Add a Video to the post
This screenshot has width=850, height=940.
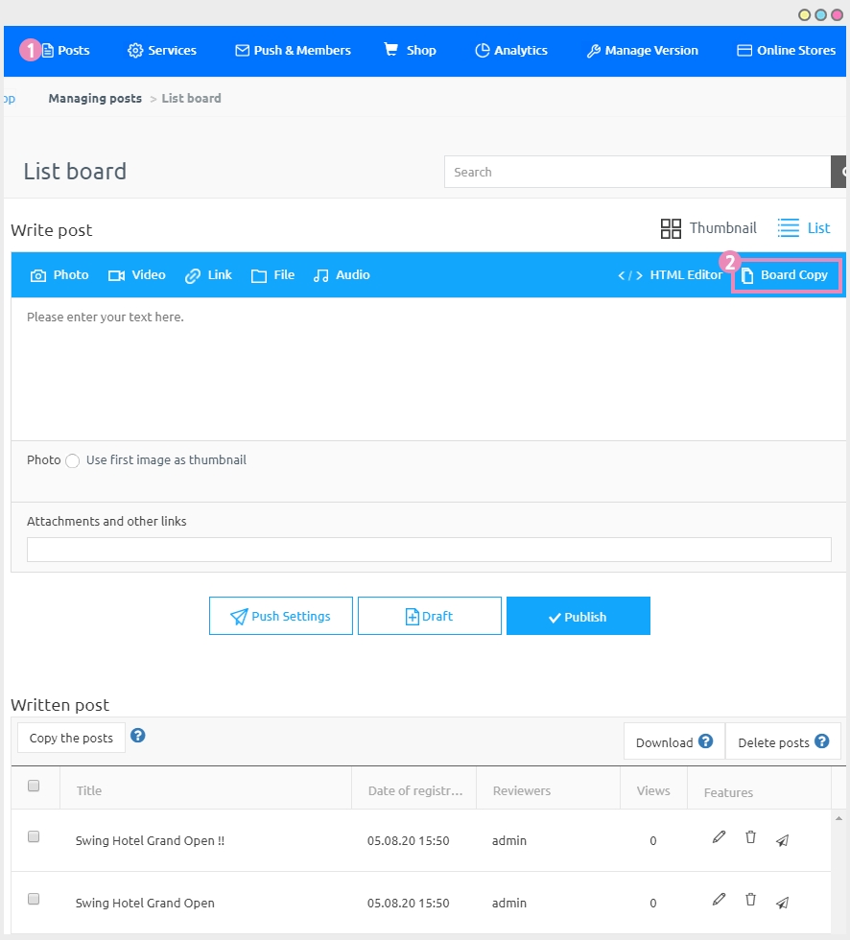136,275
